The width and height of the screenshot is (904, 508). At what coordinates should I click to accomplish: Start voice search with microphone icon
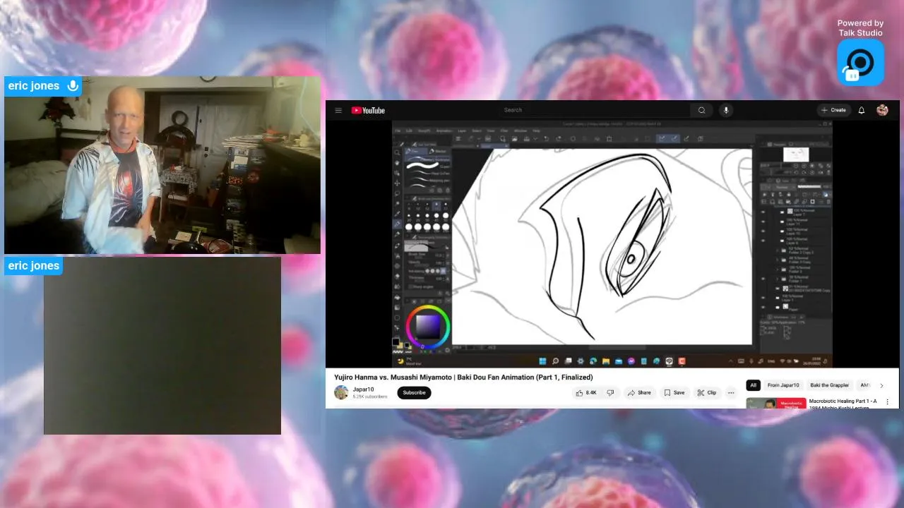pos(726,110)
